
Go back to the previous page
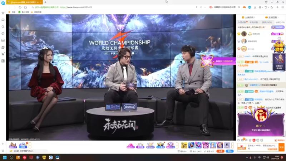10,7
